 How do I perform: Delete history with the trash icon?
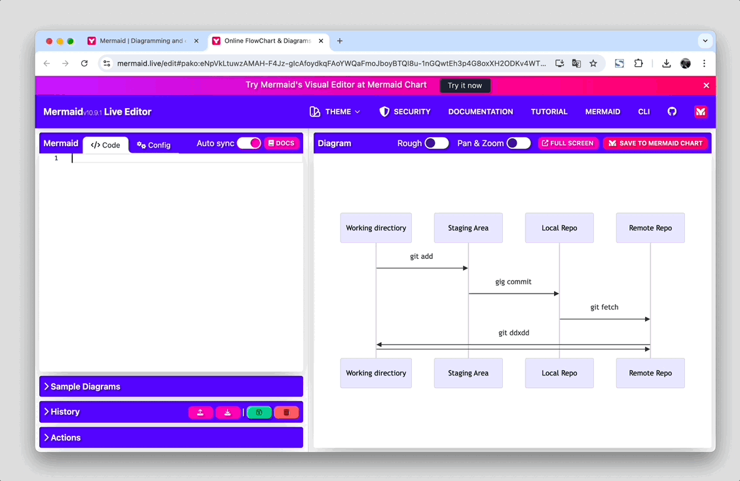click(286, 412)
